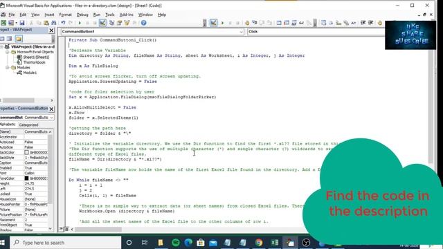Screen dimensions: 443x249
Task: Click View Code icon in Project Explorer
Action: [x=2, y=39]
